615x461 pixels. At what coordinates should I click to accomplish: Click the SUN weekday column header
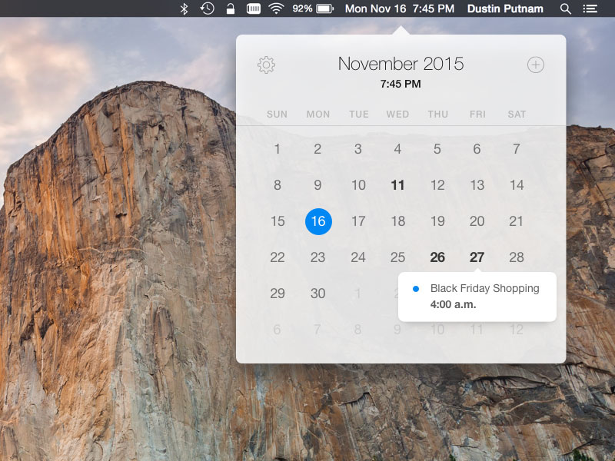click(277, 114)
